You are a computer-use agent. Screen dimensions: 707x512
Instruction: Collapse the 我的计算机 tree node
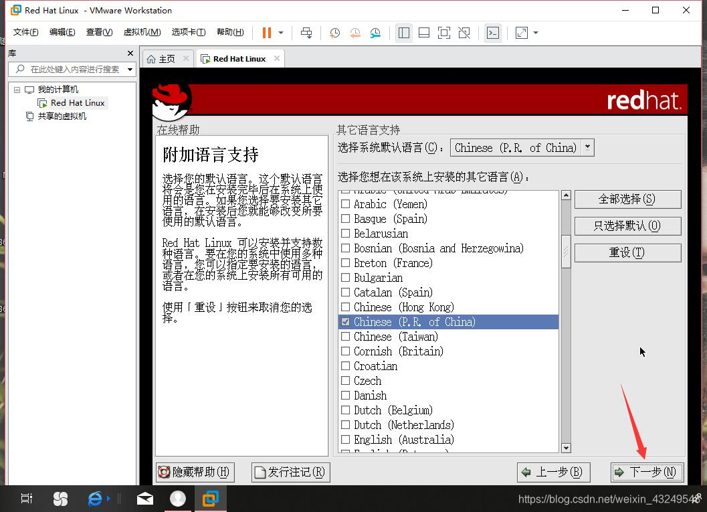click(x=17, y=90)
